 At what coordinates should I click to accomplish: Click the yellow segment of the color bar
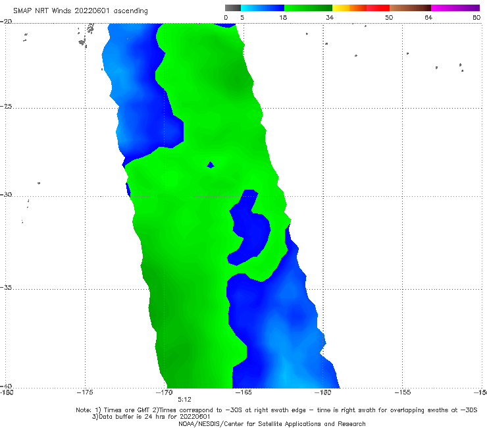coord(341,8)
